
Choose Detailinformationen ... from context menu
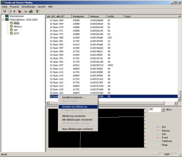(78, 97)
